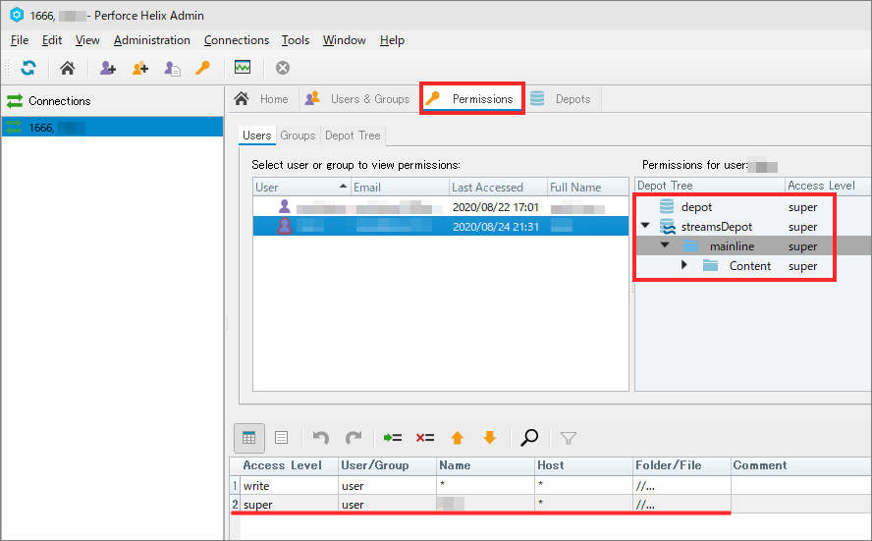Switch protections editor to table view
Screen dimensions: 872x541
click(x=248, y=438)
